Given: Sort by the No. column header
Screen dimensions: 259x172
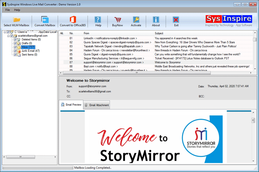Looking at the screenshot, I should click(75, 33).
